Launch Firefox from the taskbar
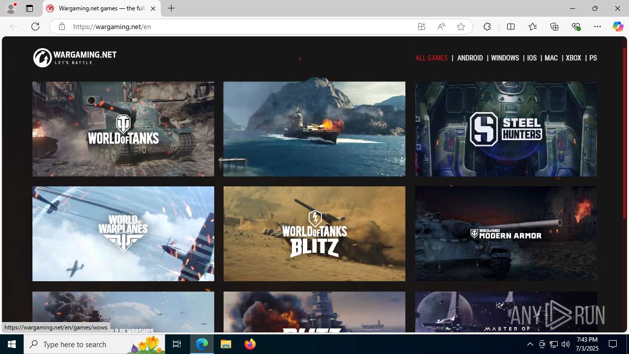The width and height of the screenshot is (629, 354). pos(250,344)
